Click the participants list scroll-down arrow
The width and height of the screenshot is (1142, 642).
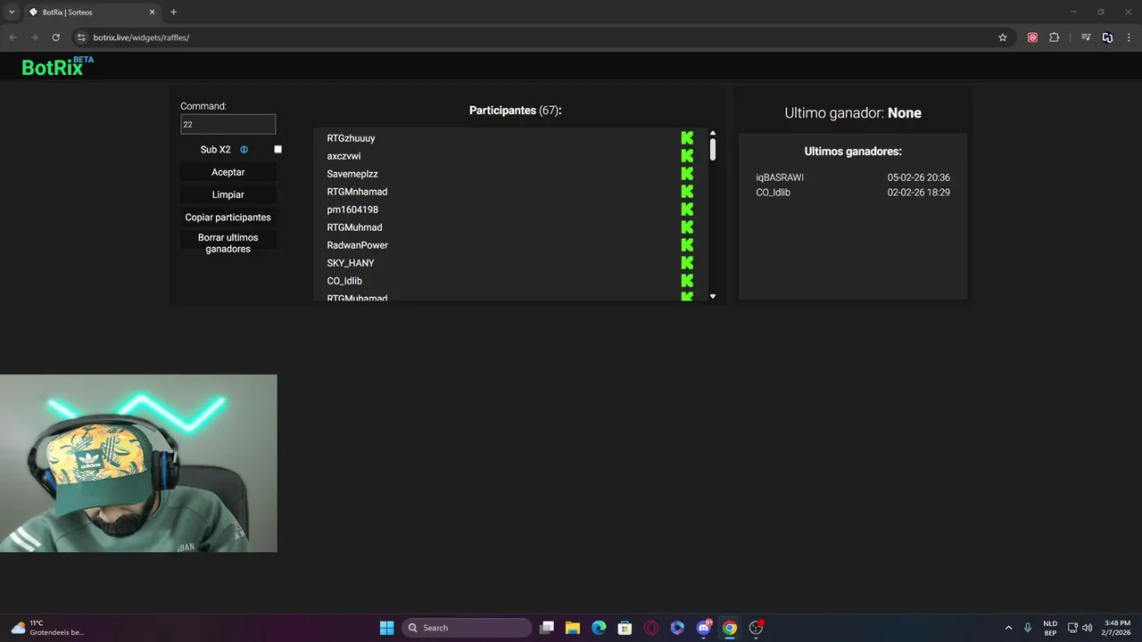tap(713, 296)
